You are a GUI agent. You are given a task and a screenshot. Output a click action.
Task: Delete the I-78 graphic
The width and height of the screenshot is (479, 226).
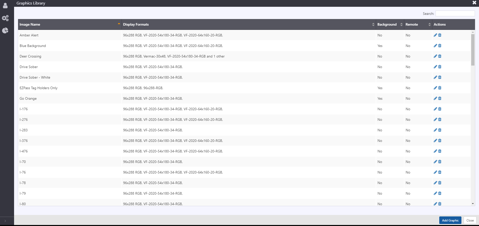pyautogui.click(x=440, y=183)
